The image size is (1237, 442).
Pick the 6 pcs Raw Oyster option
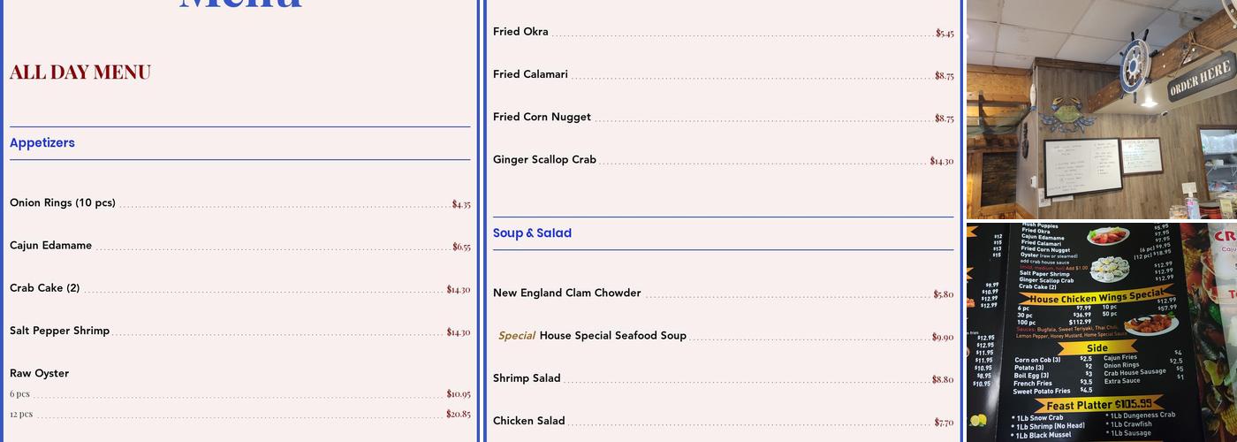click(20, 394)
